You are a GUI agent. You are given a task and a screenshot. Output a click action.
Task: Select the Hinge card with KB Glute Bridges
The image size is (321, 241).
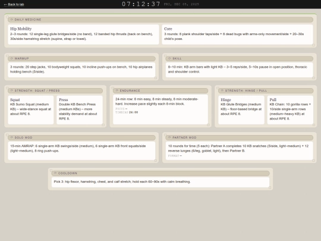pos(241,109)
